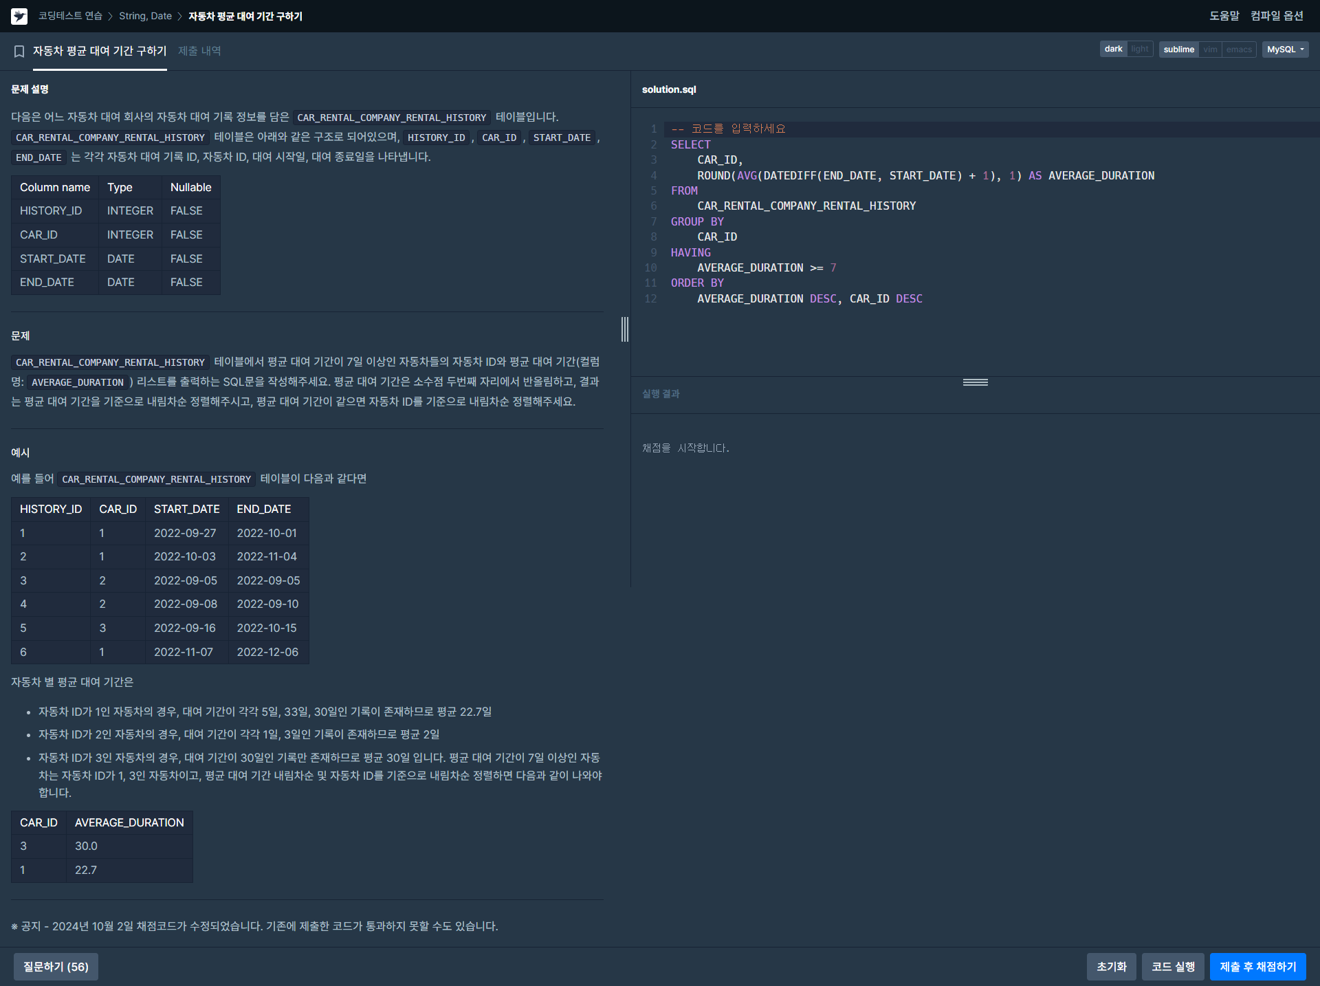Open the 제출 내역 tab
Image resolution: width=1320 pixels, height=986 pixels.
(x=199, y=51)
